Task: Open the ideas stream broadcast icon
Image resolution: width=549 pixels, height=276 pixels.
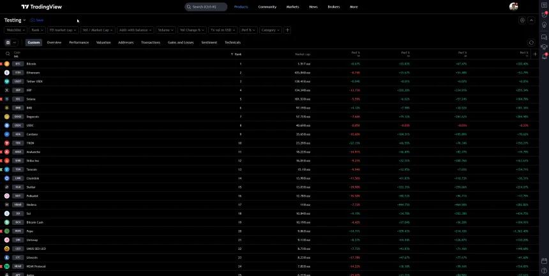Action: tap(544, 47)
